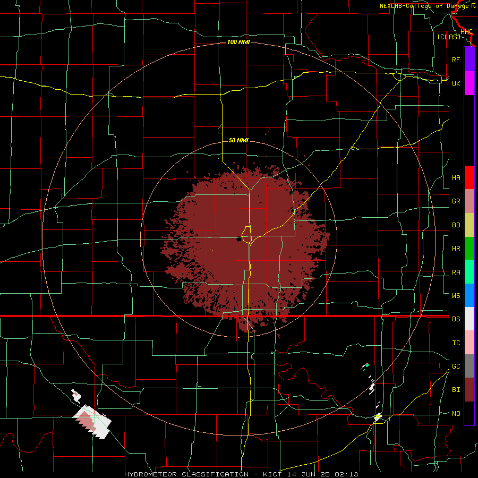478x478 pixels.
Task: Click the BI legend label
Action: pos(456,390)
